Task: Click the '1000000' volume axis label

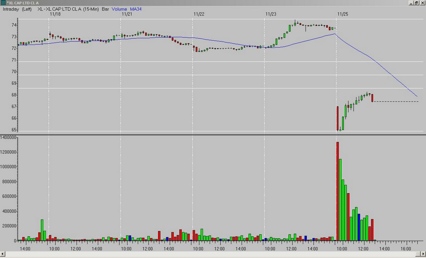Action: pyautogui.click(x=8, y=167)
